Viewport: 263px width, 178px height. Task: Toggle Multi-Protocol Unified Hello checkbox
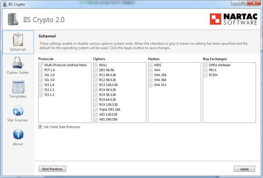point(41,65)
